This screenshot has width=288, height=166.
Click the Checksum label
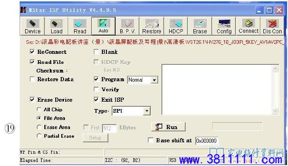coord(52,71)
